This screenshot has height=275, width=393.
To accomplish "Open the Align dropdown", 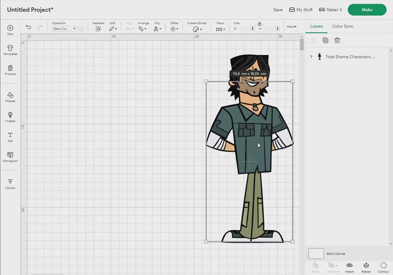I will (x=130, y=29).
